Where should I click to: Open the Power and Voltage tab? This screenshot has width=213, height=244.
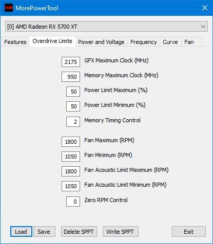[101, 42]
